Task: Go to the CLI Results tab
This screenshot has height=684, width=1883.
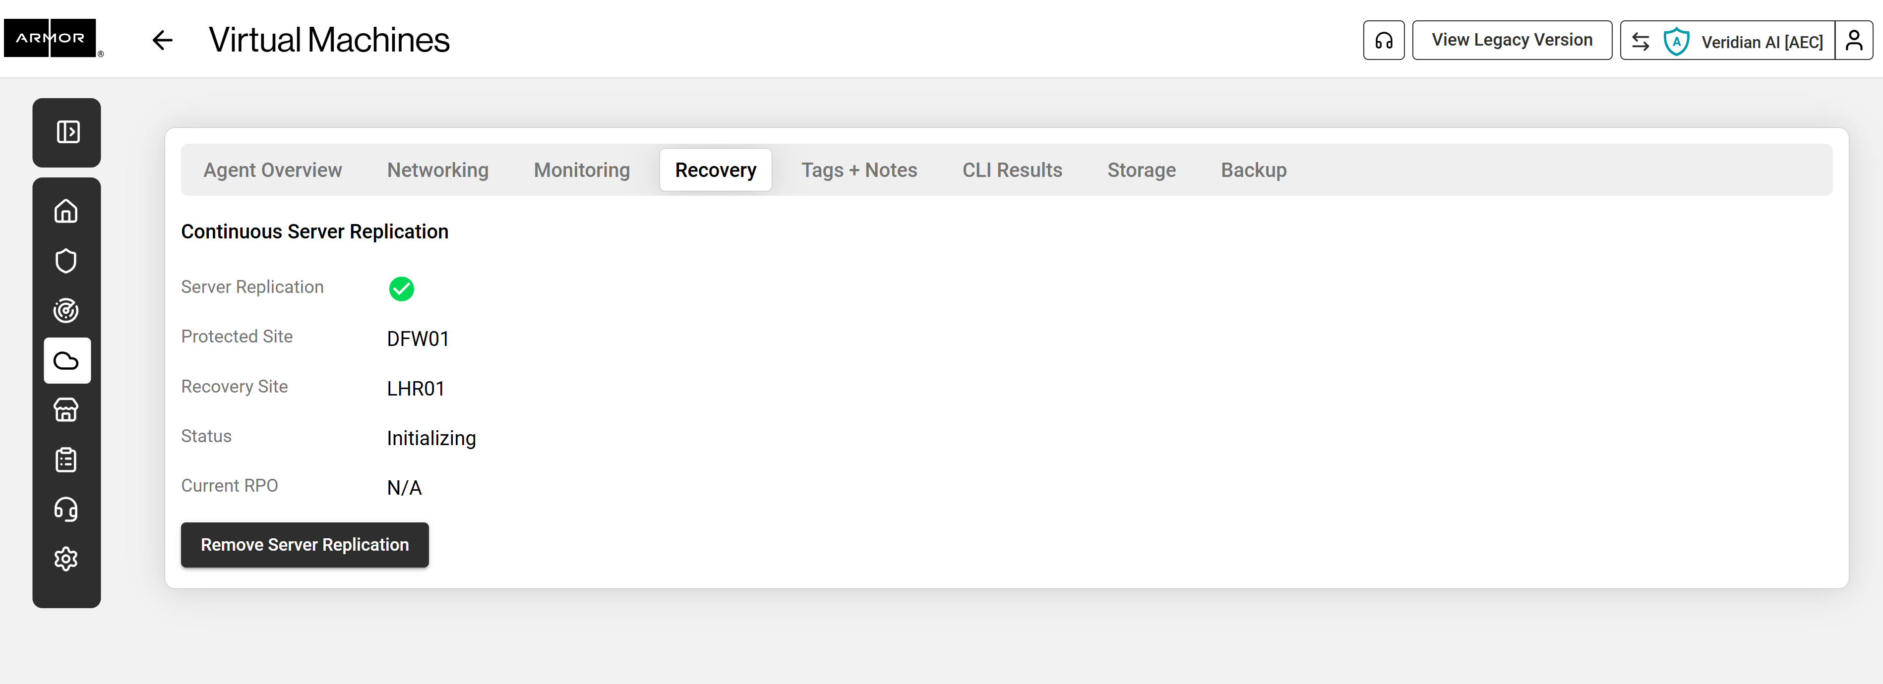Action: pos(1012,171)
